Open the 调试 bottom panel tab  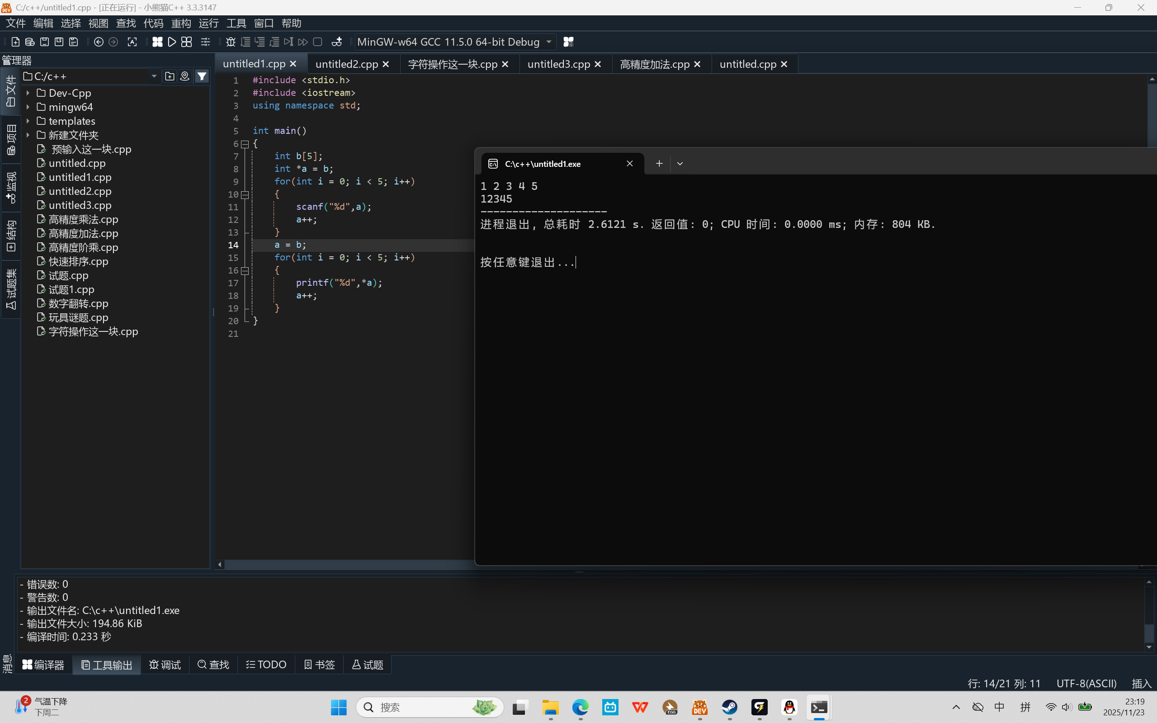[x=165, y=665]
